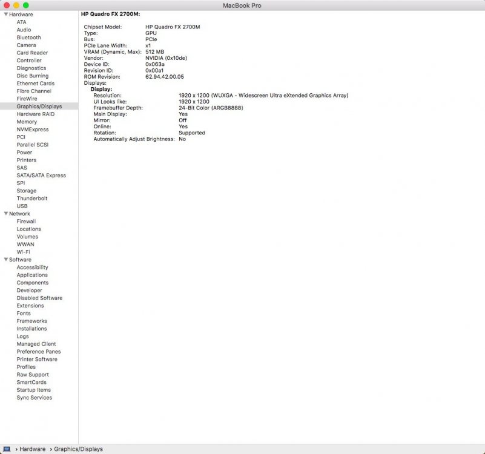Zoom window with the green button
This screenshot has height=454, width=485.
point(26,5)
